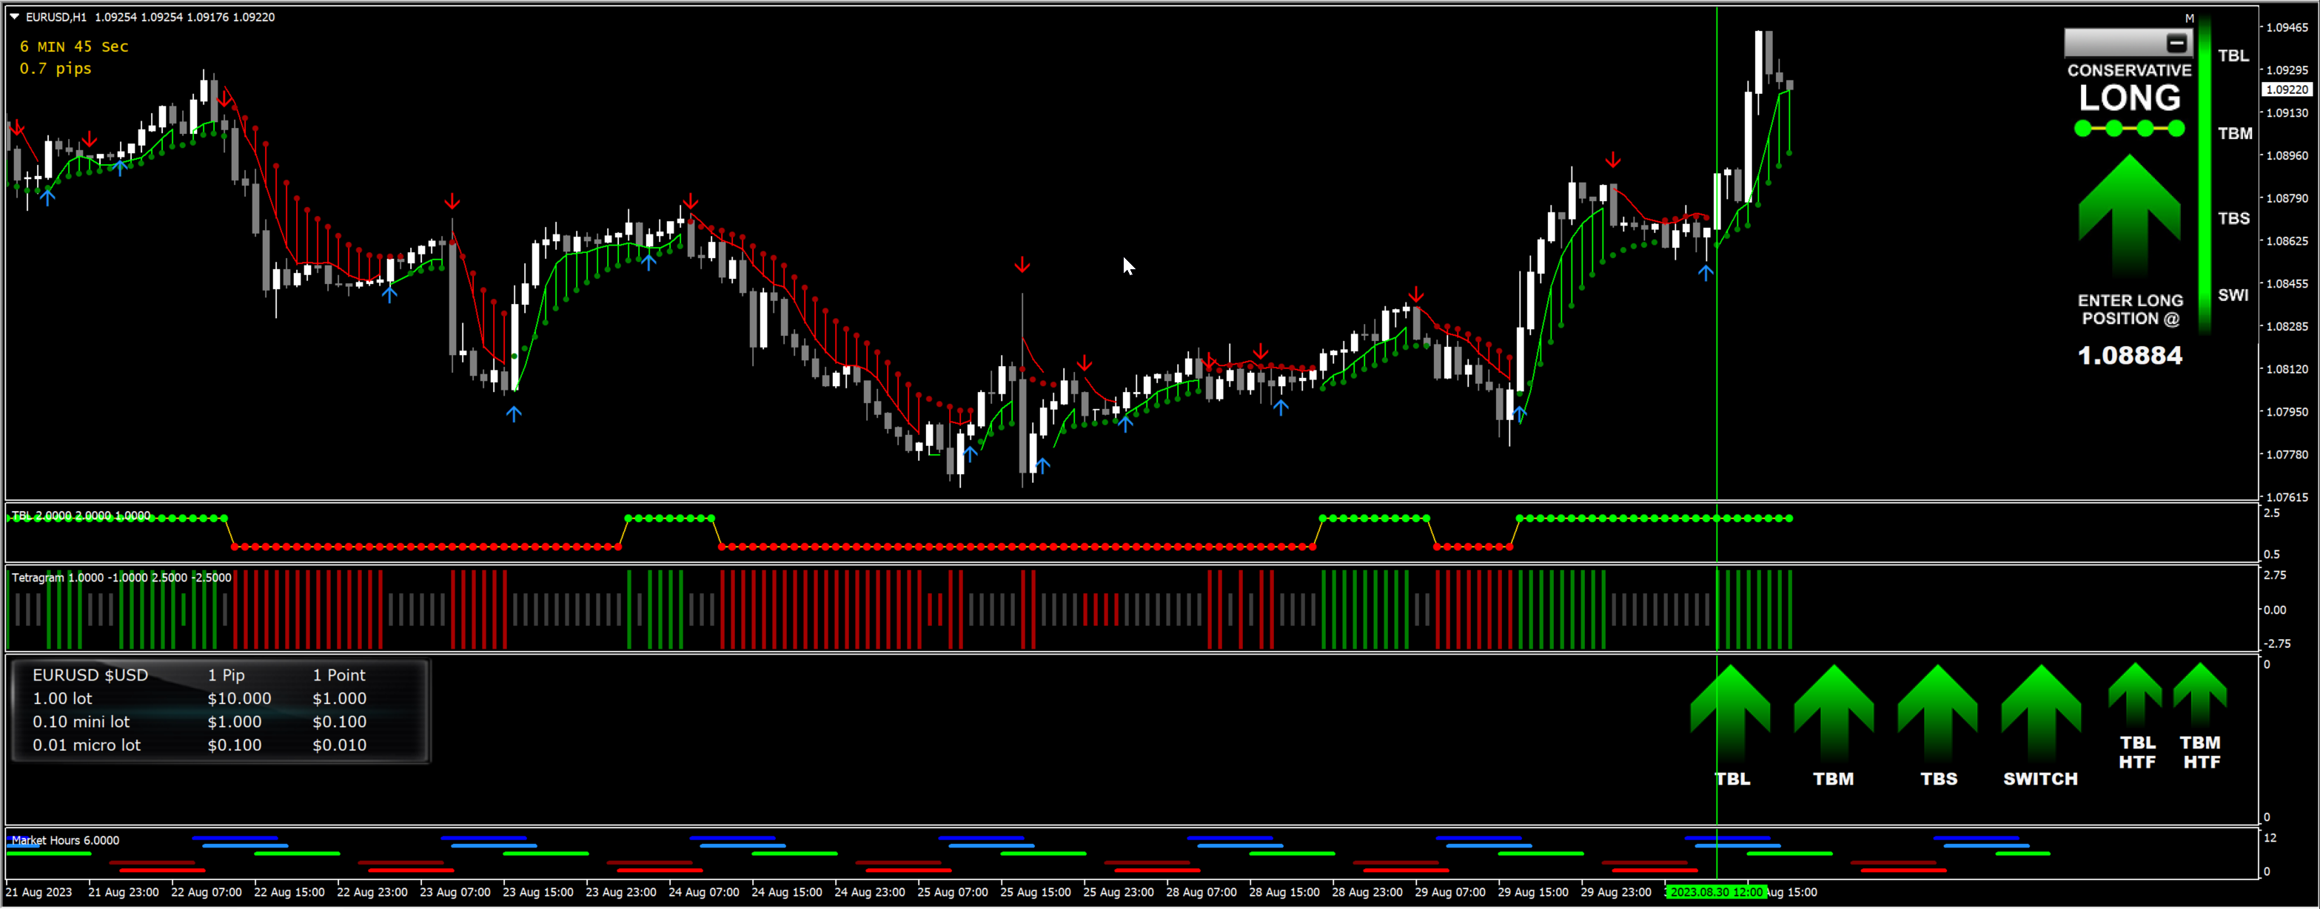The image size is (2320, 909).
Task: Click the SWI label on the meter
Action: (2233, 295)
